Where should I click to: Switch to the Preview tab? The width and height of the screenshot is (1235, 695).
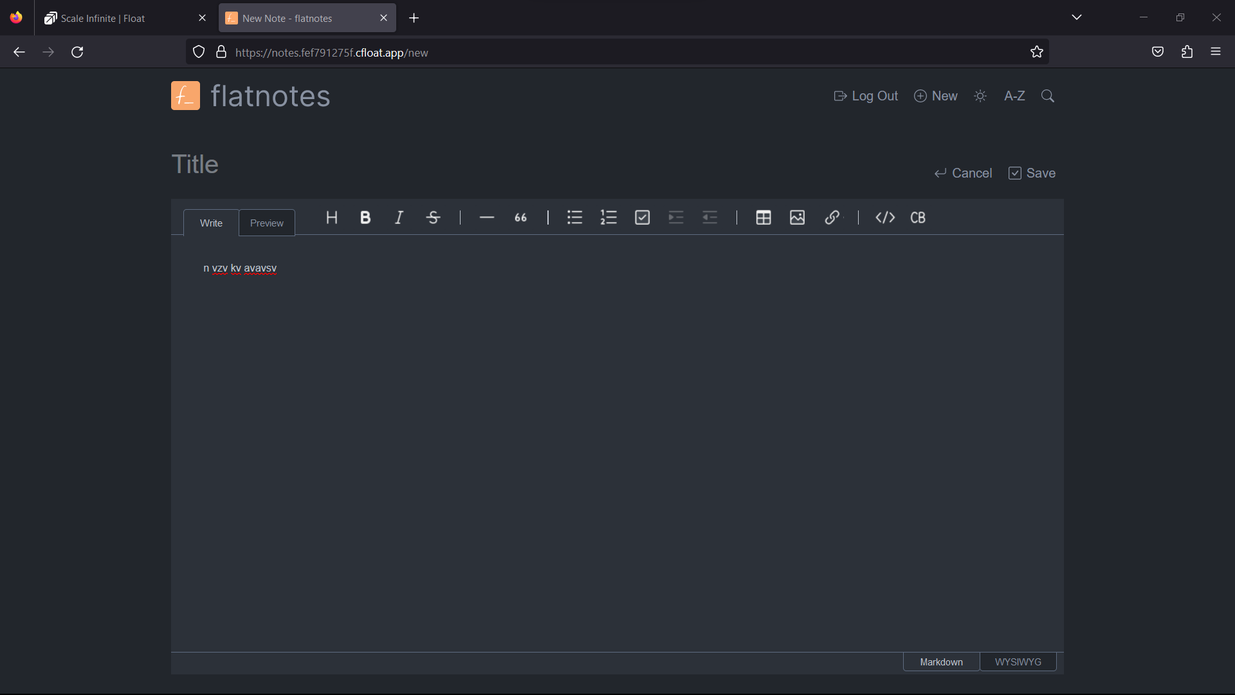pos(267,223)
